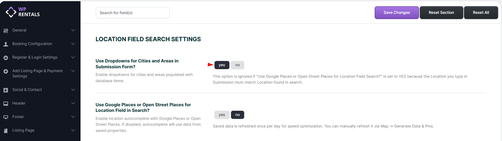The width and height of the screenshot is (502, 141).
Task: Click the Footer icon in sidebar
Action: click(6, 117)
